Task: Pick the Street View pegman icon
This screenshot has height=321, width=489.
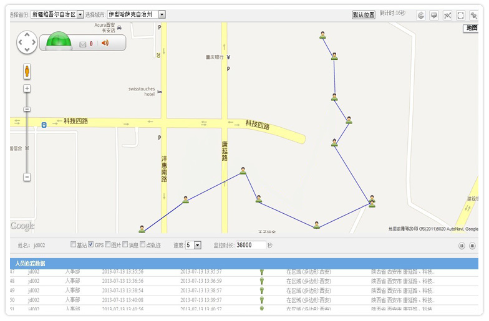Action: pyautogui.click(x=27, y=71)
